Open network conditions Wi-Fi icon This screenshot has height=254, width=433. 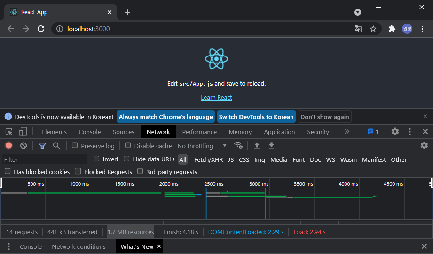(x=238, y=145)
